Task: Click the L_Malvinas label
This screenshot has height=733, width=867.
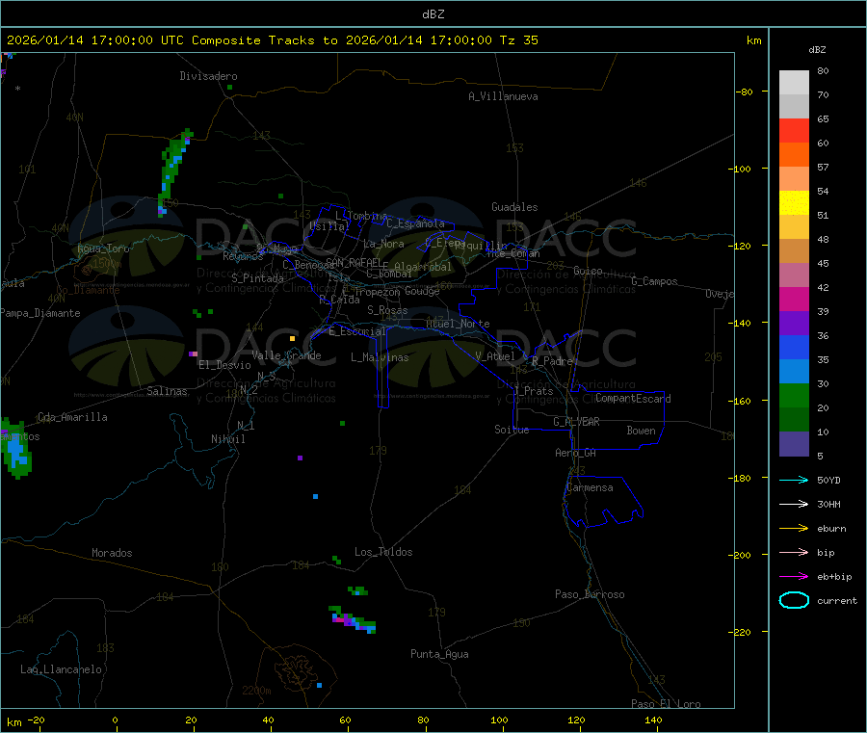Action: [x=380, y=357]
